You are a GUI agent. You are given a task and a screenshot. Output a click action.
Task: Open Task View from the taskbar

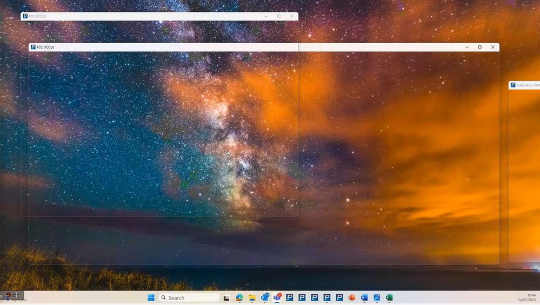point(226,298)
